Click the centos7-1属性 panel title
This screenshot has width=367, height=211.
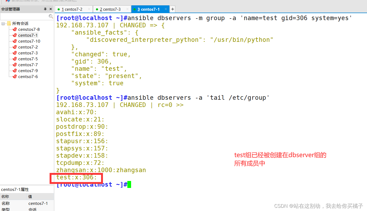(x=15, y=190)
